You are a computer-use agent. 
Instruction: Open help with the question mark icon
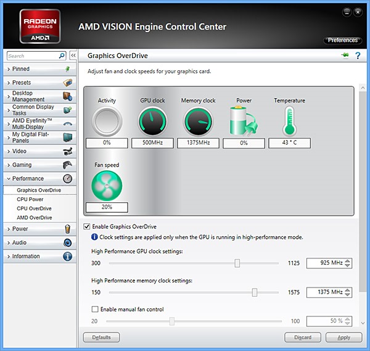tap(357, 56)
